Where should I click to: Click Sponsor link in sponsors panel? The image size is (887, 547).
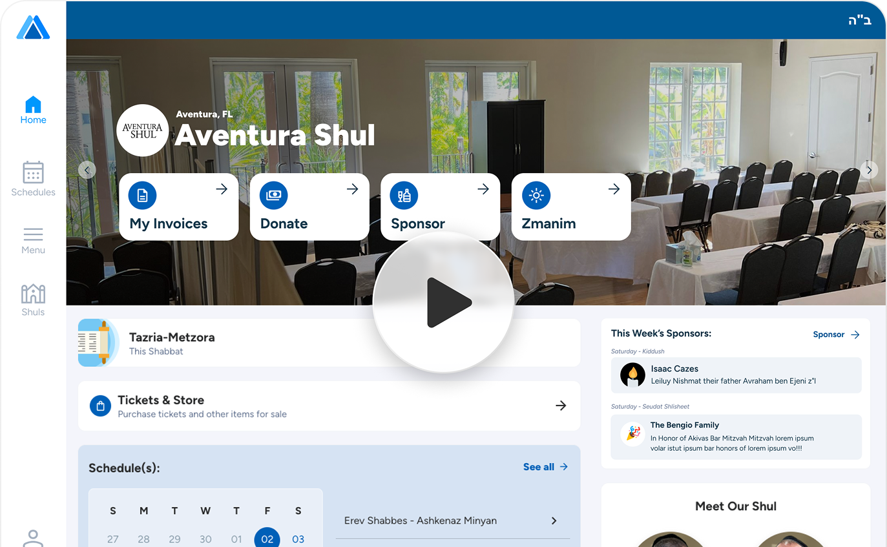pyautogui.click(x=836, y=335)
